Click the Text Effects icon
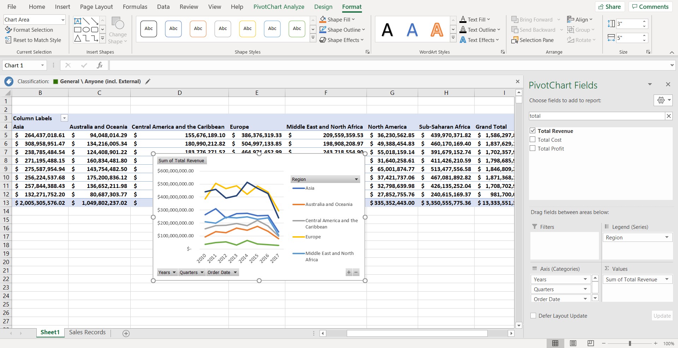Image resolution: width=678 pixels, height=348 pixels. point(463,40)
